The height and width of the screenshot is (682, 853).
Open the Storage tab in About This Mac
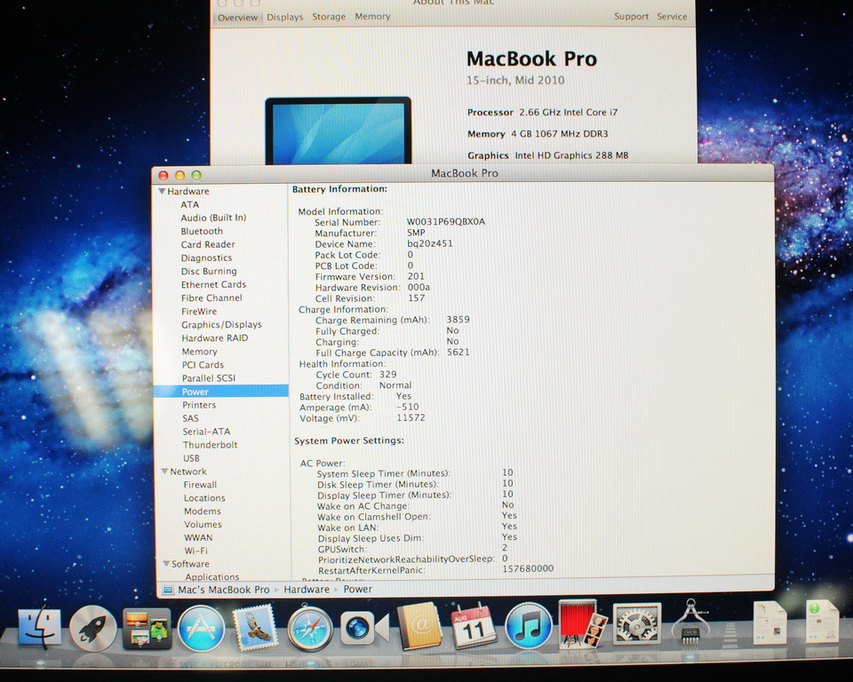click(x=329, y=17)
